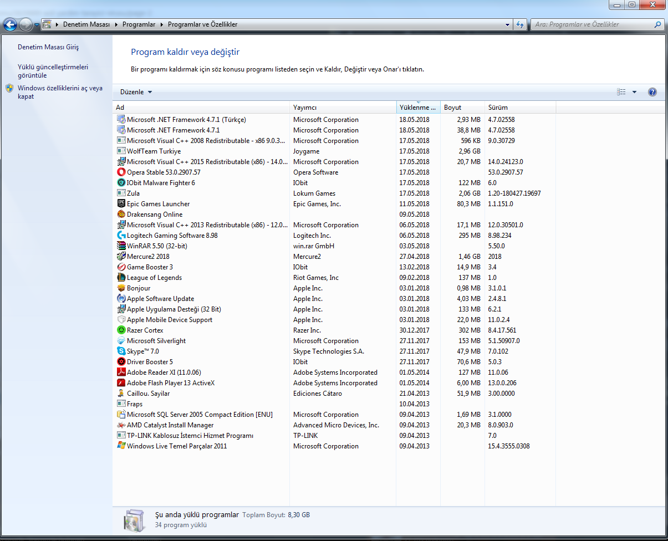The height and width of the screenshot is (541, 668).
Task: Click publisher Skype Technologies S.A.
Action: (x=329, y=351)
